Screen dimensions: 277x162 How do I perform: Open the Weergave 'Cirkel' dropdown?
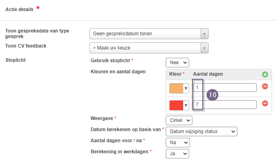tap(179, 120)
